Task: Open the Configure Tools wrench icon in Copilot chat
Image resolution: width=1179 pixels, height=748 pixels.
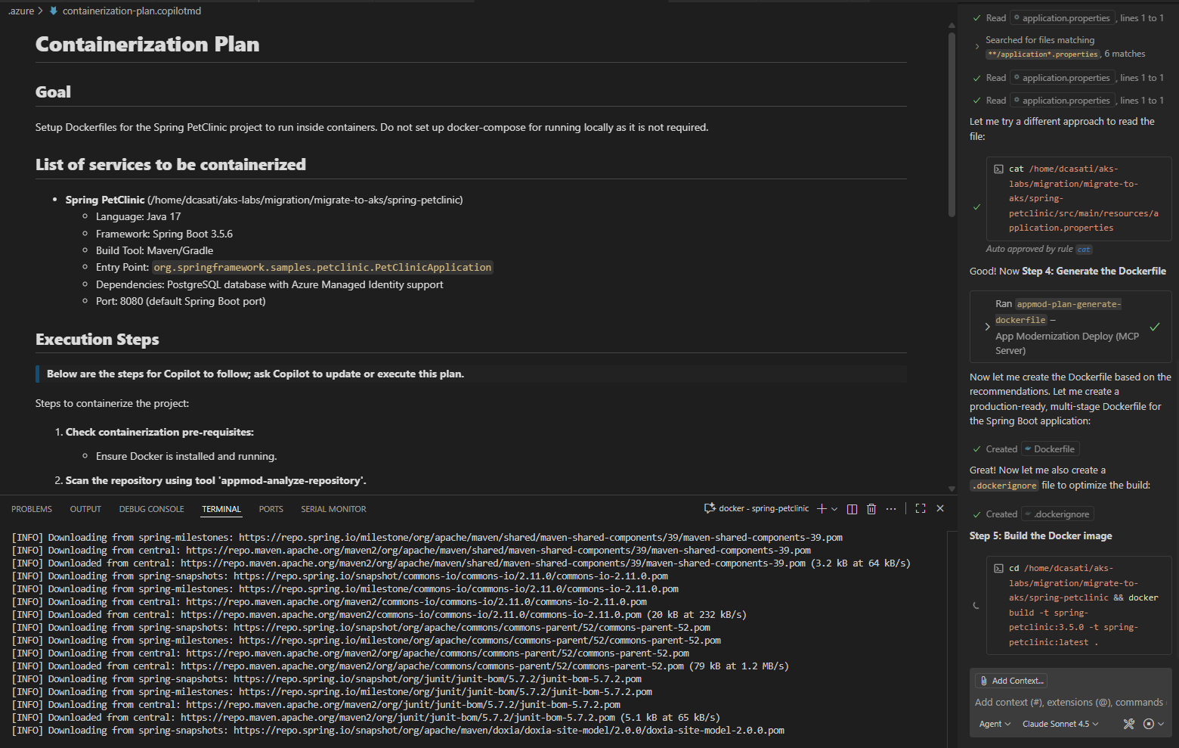Action: [x=1129, y=724]
